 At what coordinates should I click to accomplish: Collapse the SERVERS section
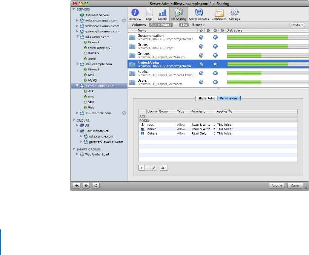[x=74, y=9]
